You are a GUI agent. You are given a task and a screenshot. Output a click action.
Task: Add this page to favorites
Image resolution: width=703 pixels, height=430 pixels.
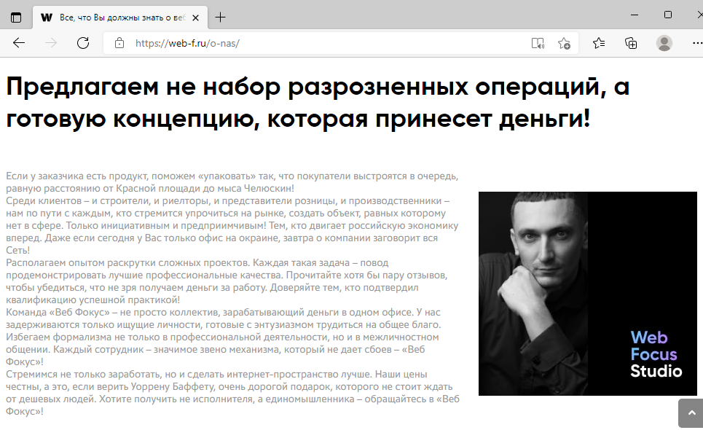tap(564, 43)
